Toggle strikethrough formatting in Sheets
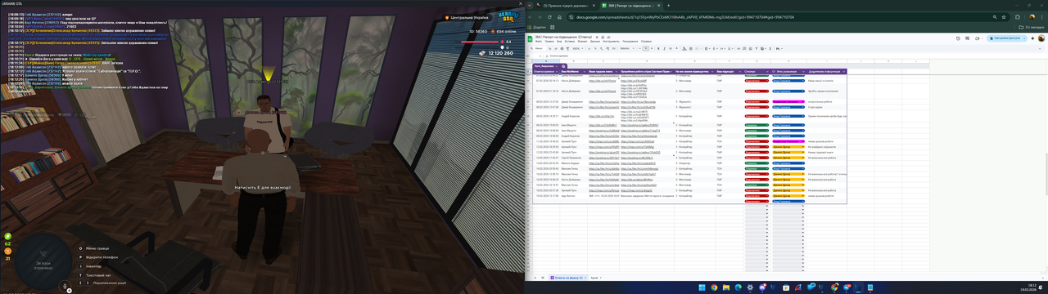 click(671, 48)
